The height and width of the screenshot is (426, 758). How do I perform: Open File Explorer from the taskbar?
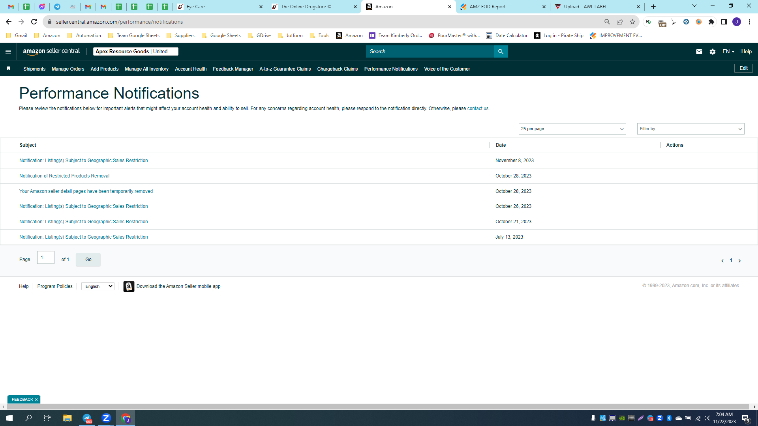tap(68, 418)
